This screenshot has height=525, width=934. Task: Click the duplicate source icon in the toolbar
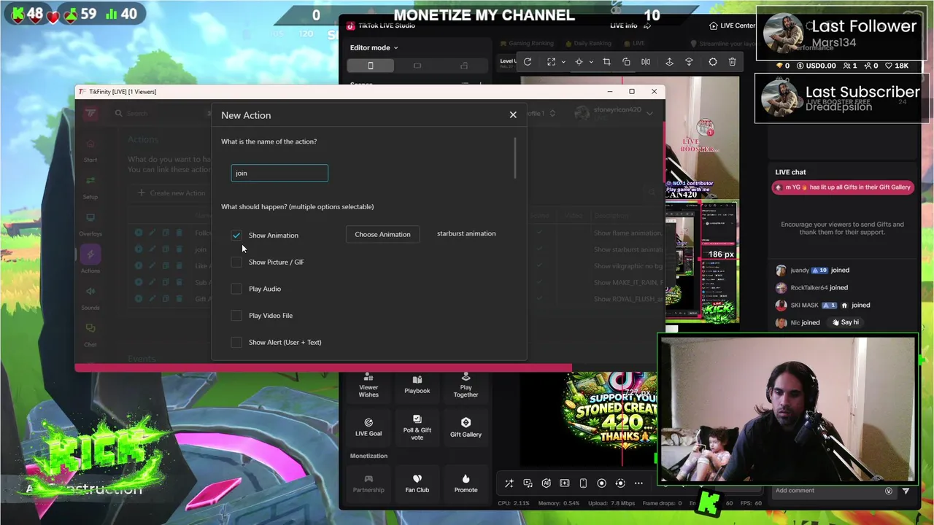point(626,62)
